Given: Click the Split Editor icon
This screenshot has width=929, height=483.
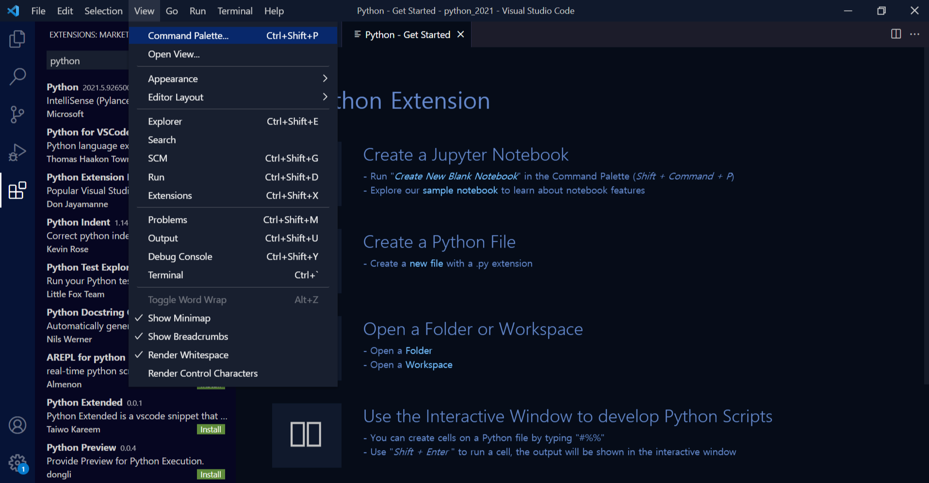Looking at the screenshot, I should [896, 34].
